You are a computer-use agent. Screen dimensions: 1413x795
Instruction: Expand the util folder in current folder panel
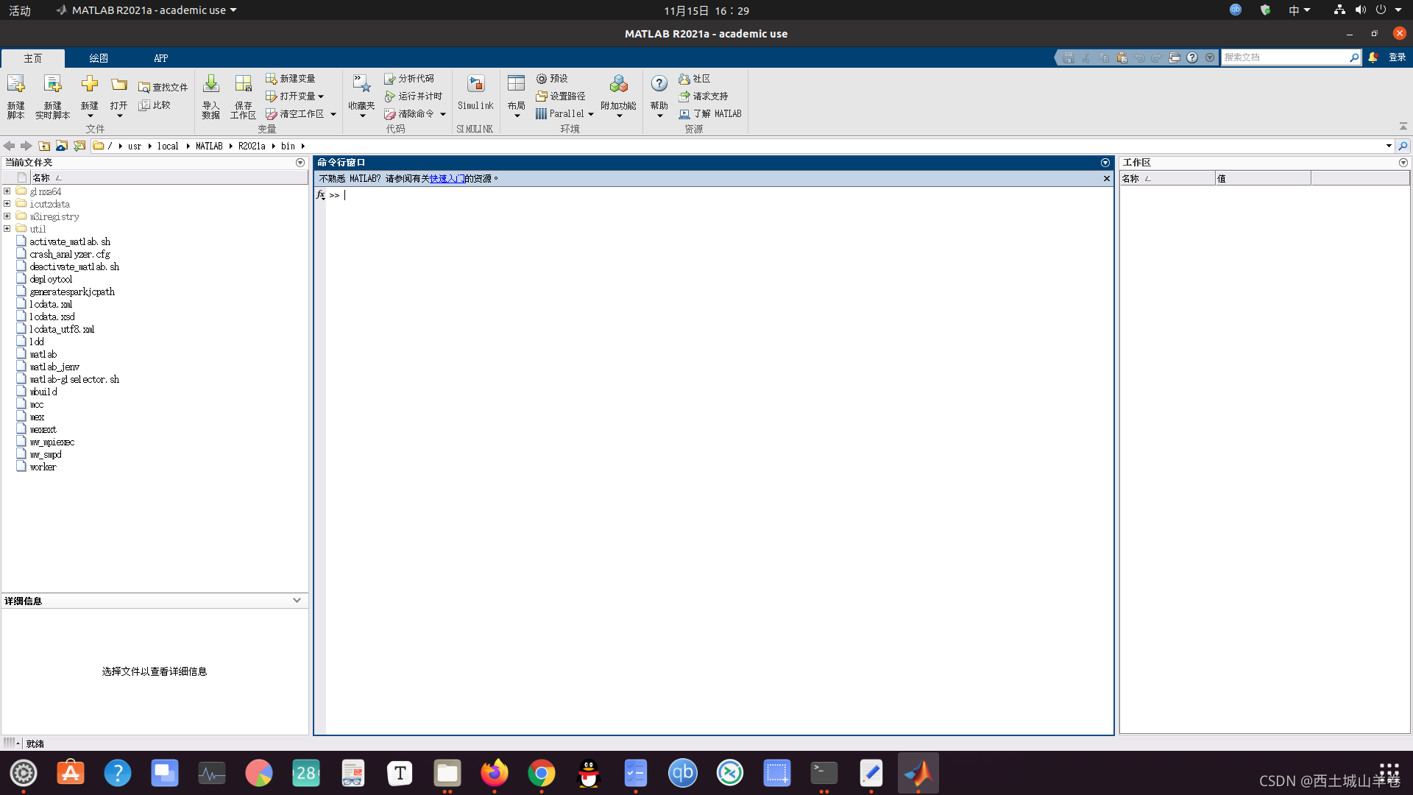coord(7,228)
